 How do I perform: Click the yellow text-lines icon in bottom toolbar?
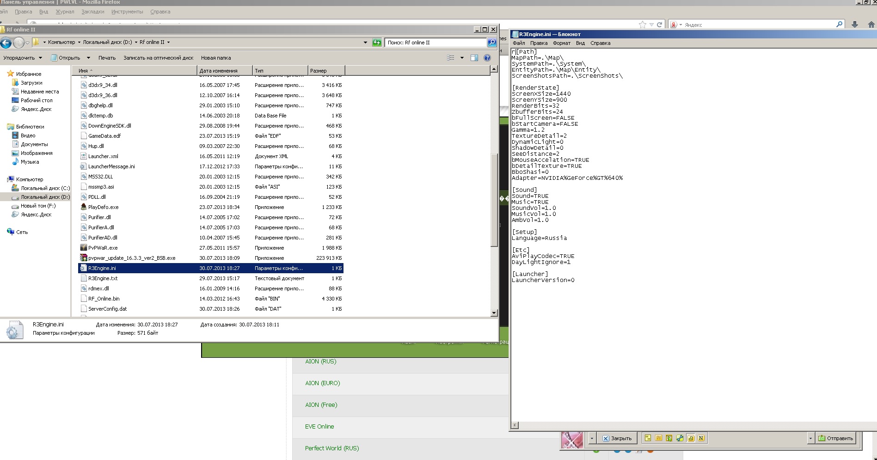(x=658, y=438)
